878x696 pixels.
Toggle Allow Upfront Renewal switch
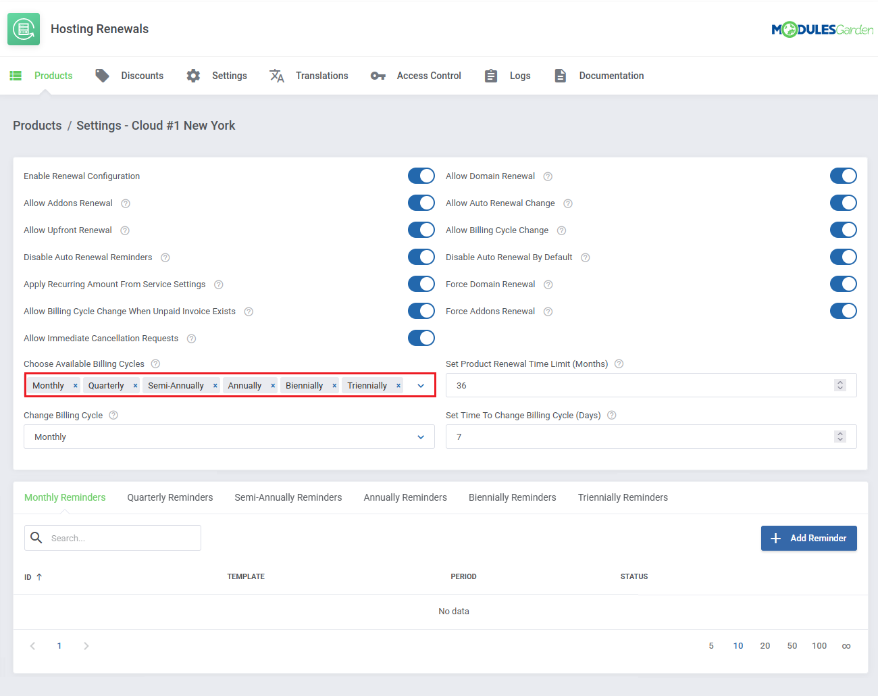point(421,230)
